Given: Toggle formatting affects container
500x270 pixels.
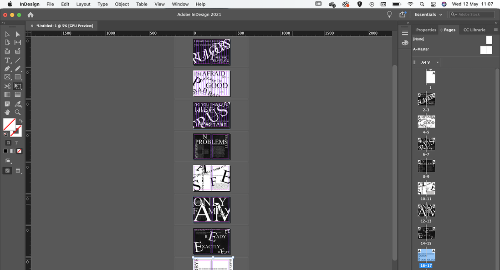Looking at the screenshot, I should point(8,143).
